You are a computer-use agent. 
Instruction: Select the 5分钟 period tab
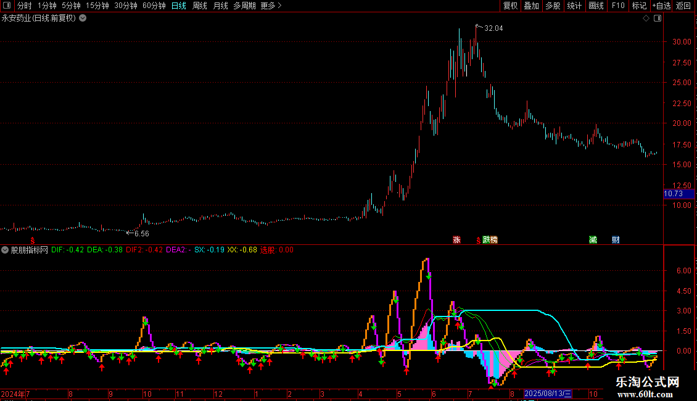71,6
